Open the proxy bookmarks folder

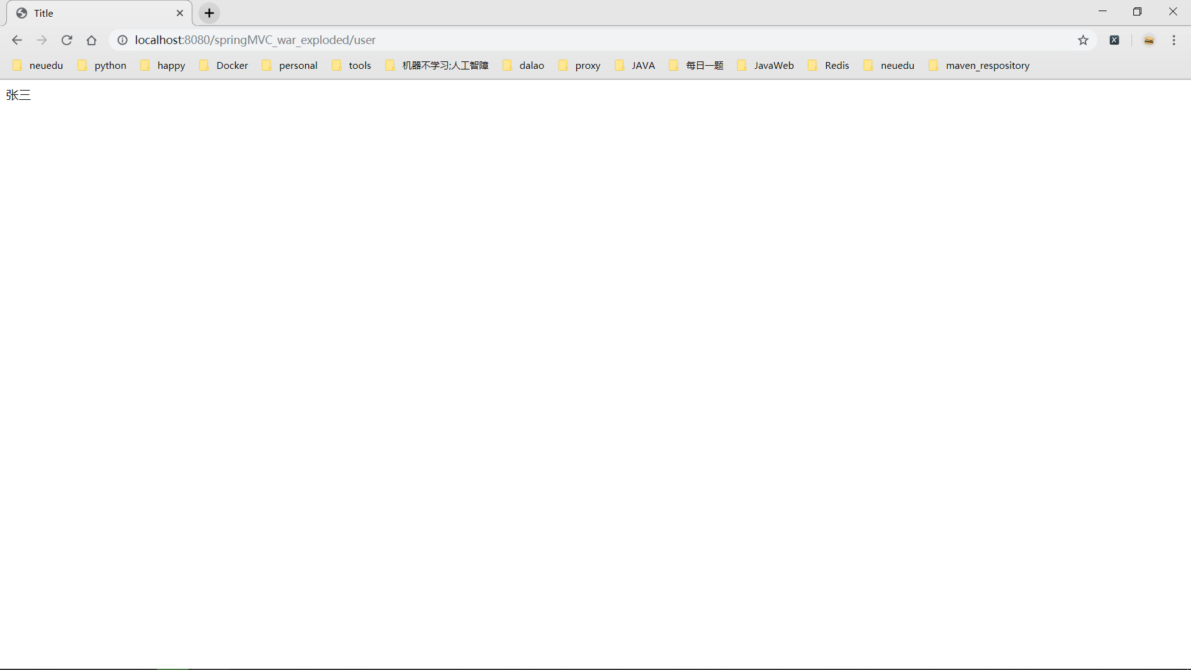[580, 66]
